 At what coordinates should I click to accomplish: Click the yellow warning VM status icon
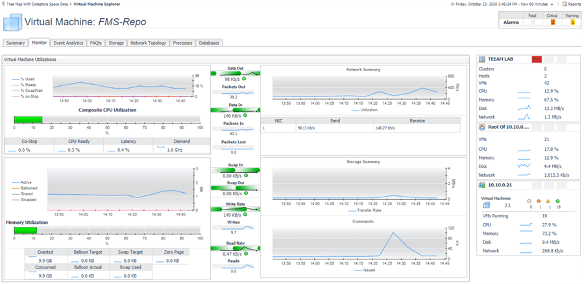(x=548, y=201)
